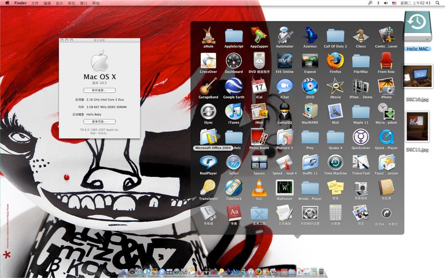Launch EVE Online
The image size is (445, 278).
pos(284,61)
